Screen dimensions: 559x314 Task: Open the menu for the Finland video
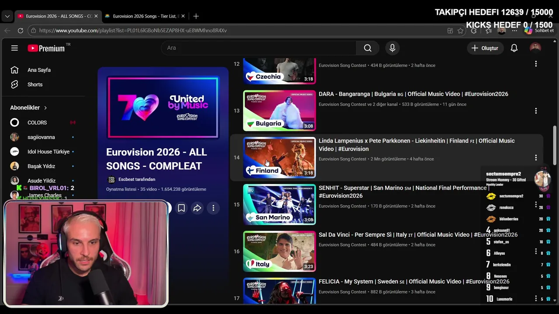pyautogui.click(x=536, y=157)
